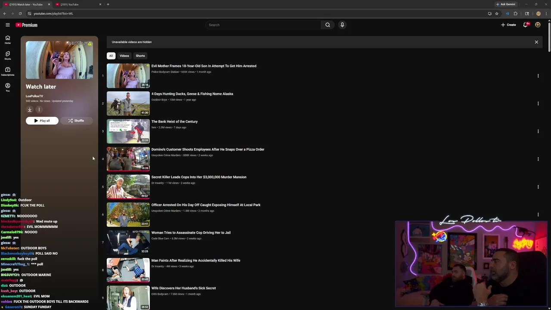Go to YouTube Premium home logo
The image size is (551, 310).
[27, 25]
